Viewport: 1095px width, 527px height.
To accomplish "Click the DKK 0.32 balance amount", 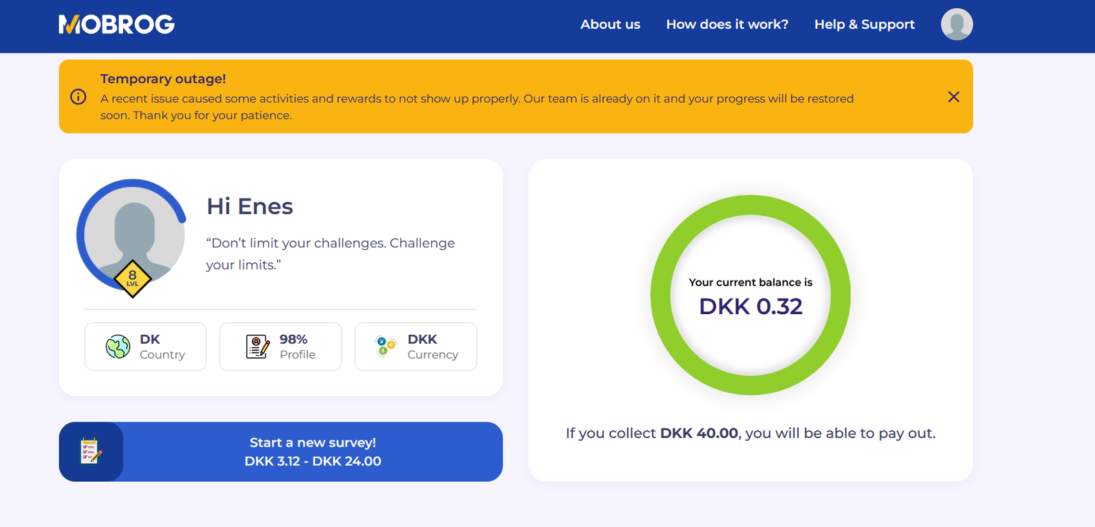I will [x=750, y=307].
